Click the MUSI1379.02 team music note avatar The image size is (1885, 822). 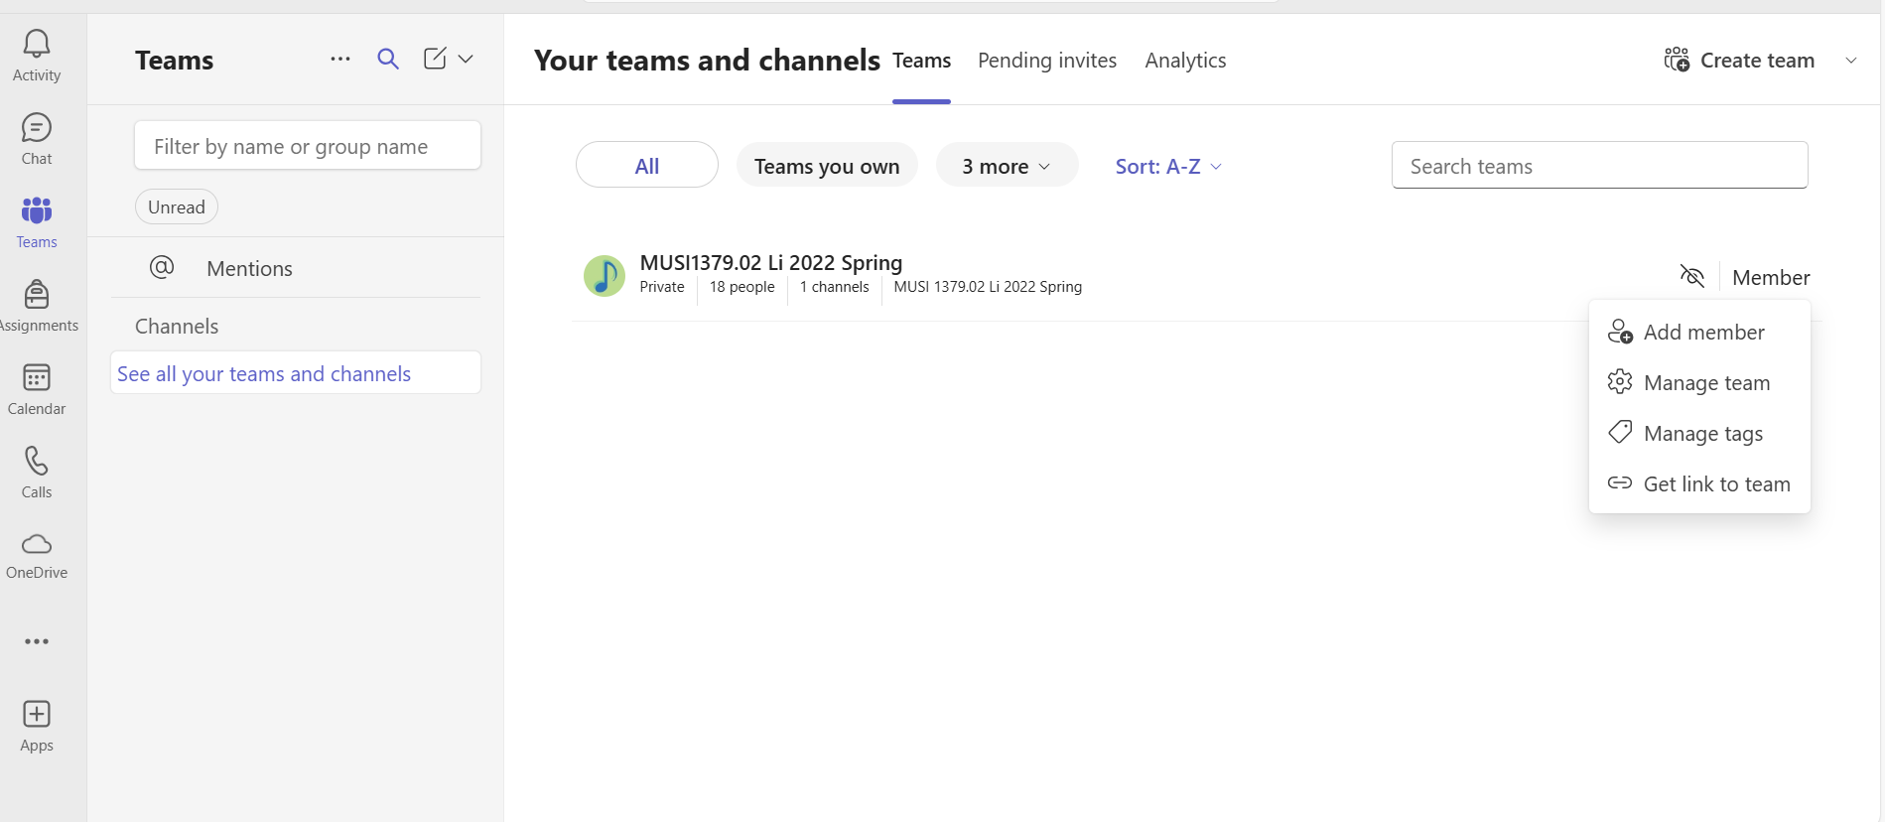tap(604, 276)
